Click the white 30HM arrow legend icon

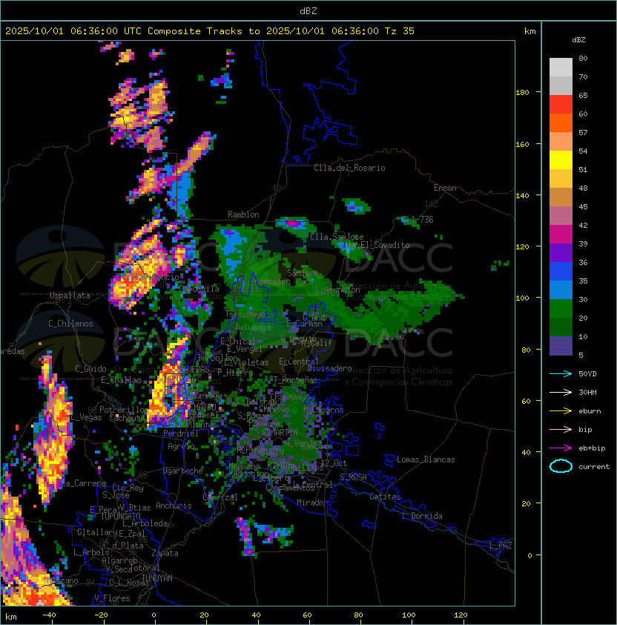(x=561, y=393)
